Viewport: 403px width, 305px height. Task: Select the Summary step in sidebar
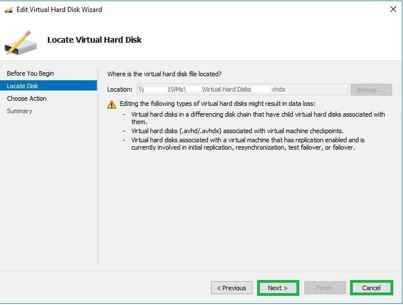tap(19, 111)
